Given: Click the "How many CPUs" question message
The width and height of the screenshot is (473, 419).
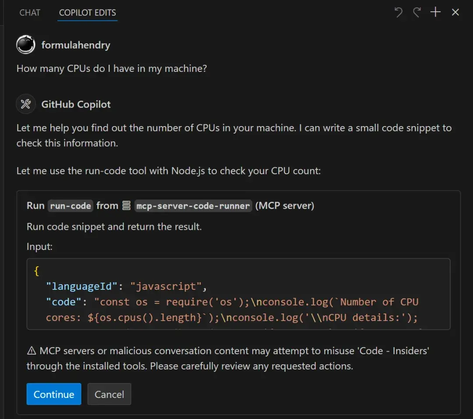Looking at the screenshot, I should [x=112, y=69].
